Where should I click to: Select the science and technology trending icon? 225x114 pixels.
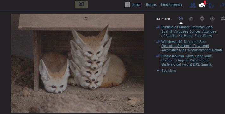point(202,19)
